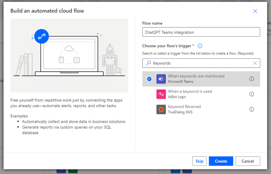Click the TrueDialog SMS connector icon
Image resolution: width=271 pixels, height=174 pixels.
click(161, 109)
